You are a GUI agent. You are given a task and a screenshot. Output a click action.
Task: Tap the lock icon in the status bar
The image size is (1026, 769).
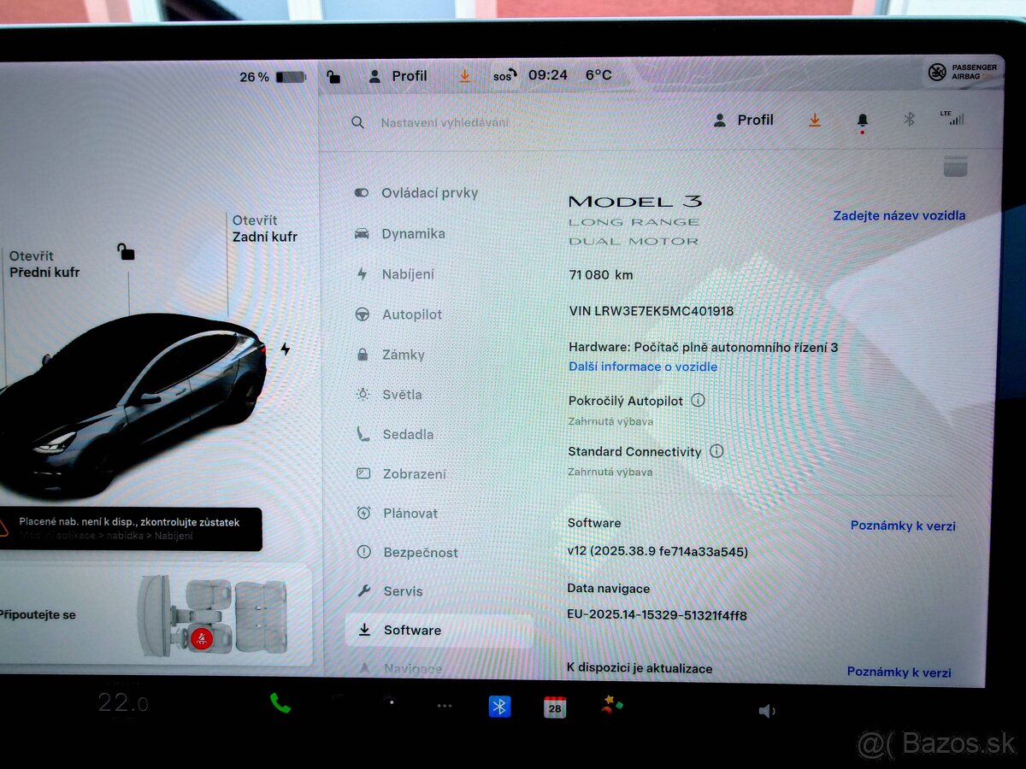click(334, 76)
